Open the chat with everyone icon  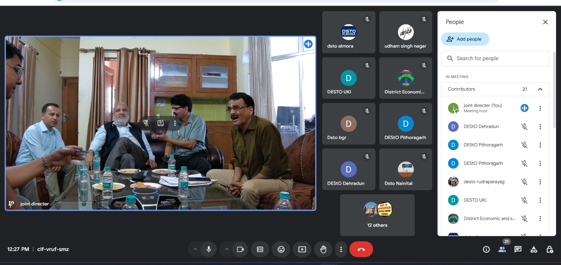518,249
